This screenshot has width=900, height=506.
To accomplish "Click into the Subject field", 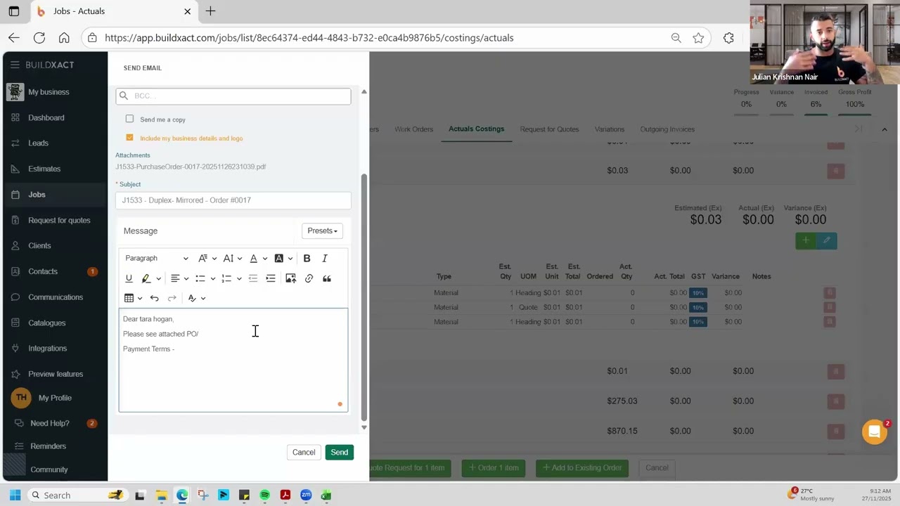I will point(233,200).
